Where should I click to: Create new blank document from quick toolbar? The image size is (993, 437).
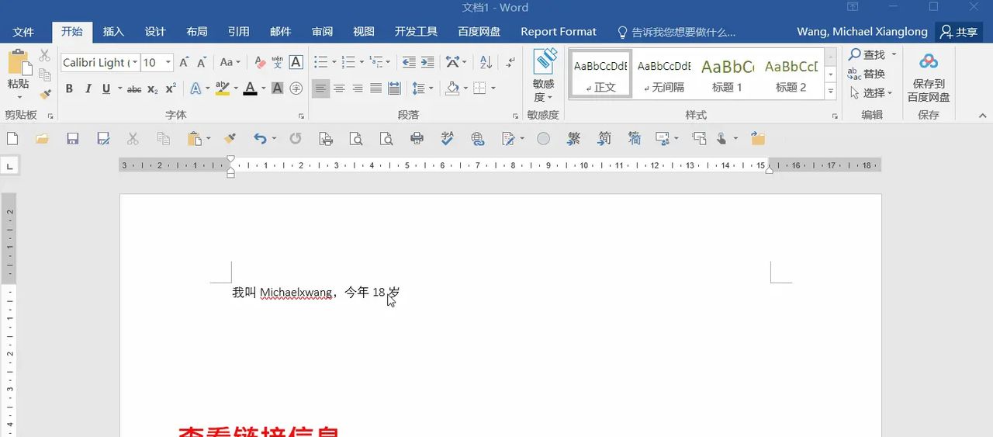pyautogui.click(x=12, y=139)
